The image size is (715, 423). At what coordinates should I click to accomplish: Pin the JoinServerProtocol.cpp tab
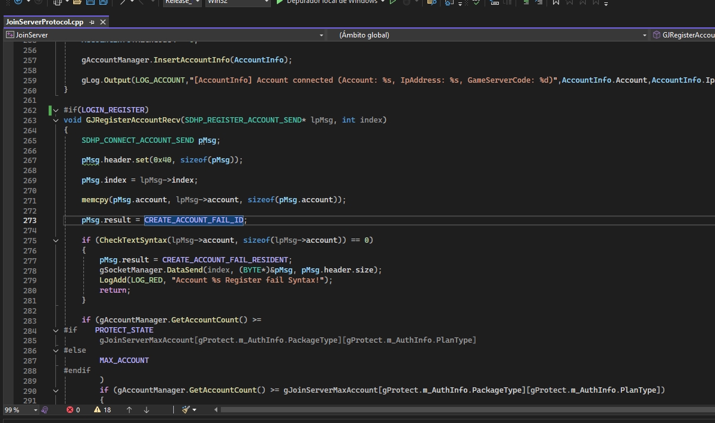pos(92,22)
